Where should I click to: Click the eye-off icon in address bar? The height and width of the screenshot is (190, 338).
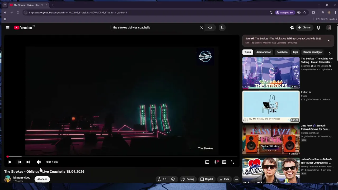click(x=299, y=12)
